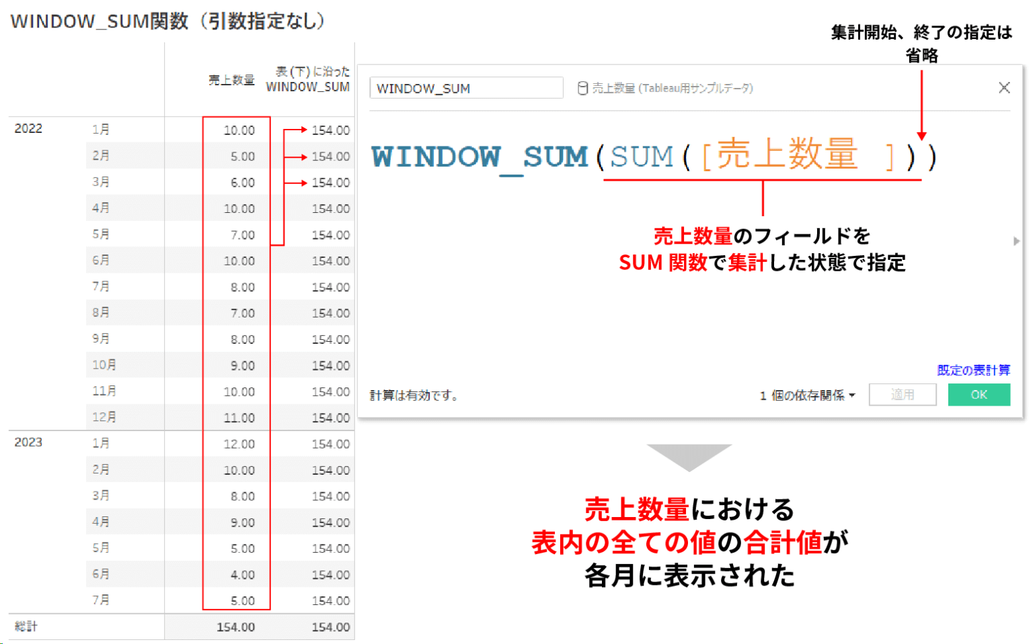
Task: Select the 1月 cell under 2022
Action: tap(101, 129)
